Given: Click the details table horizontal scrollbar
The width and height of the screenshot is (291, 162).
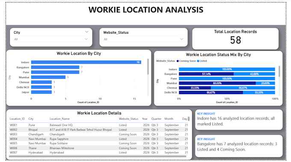Looking at the screenshot, I should [98, 156].
